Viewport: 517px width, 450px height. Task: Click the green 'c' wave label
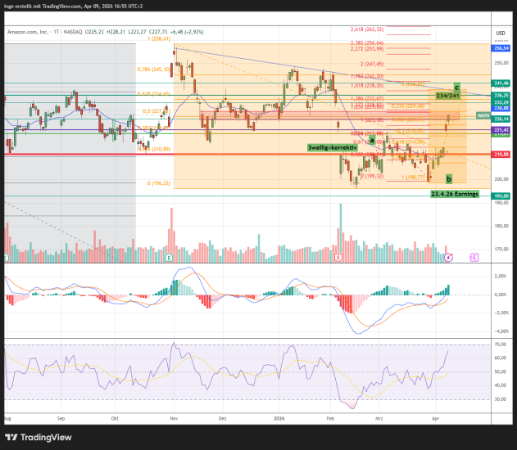pos(456,87)
